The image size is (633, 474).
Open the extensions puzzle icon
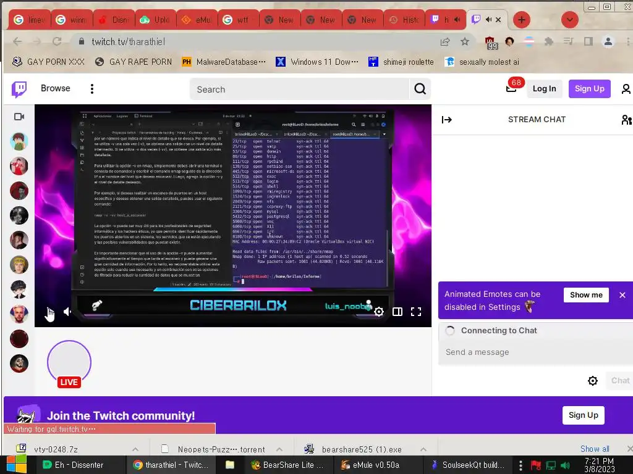tap(549, 41)
